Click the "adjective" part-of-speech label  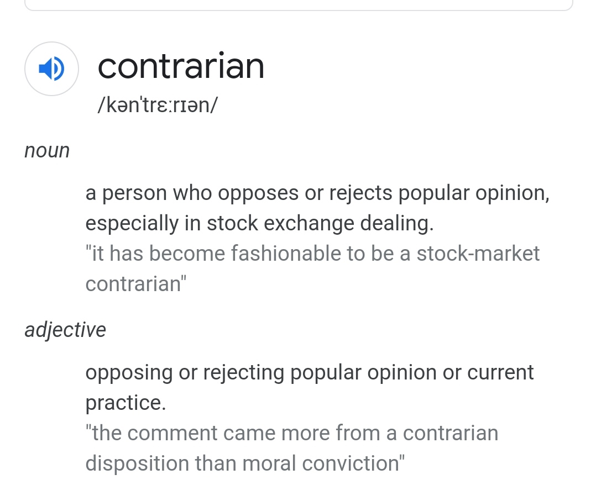65,330
